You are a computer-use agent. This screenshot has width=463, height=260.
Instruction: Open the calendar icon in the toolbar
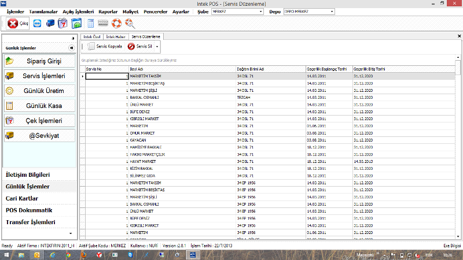pyautogui.click(x=62, y=24)
